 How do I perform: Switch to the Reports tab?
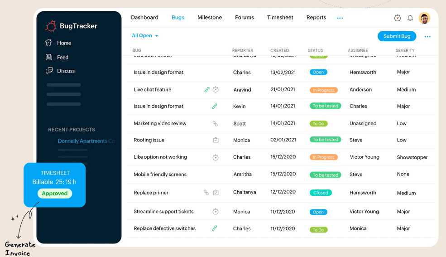316,17
